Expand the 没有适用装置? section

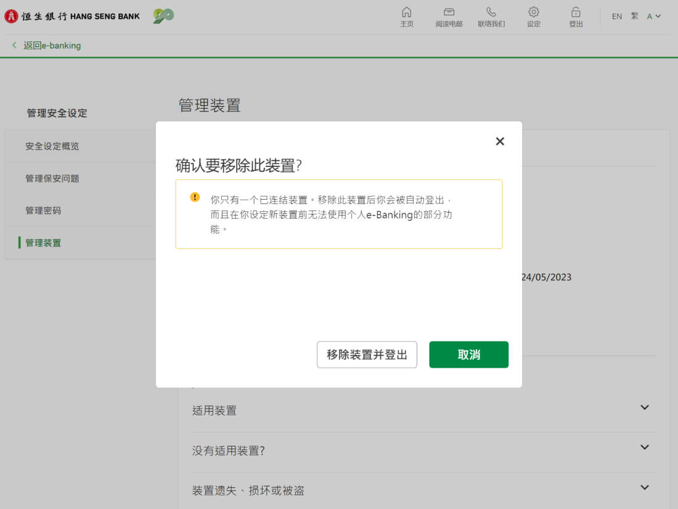click(x=645, y=448)
